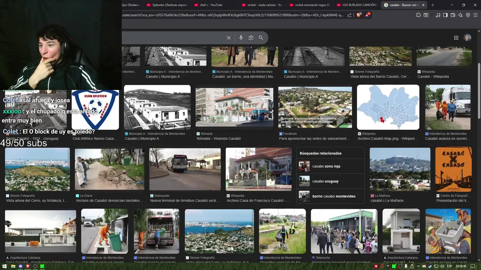Image resolution: width=481 pixels, height=270 pixels.
Task: Open Facebook Policlínica Municipal aerial image
Action: (x=315, y=107)
